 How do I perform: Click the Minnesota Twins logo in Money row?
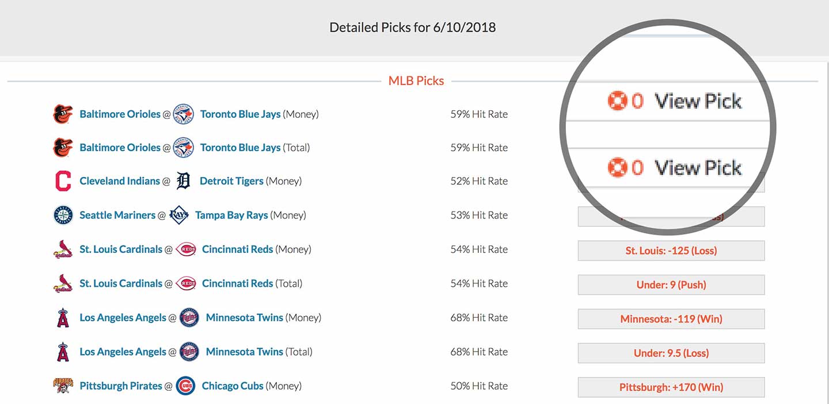pyautogui.click(x=189, y=318)
